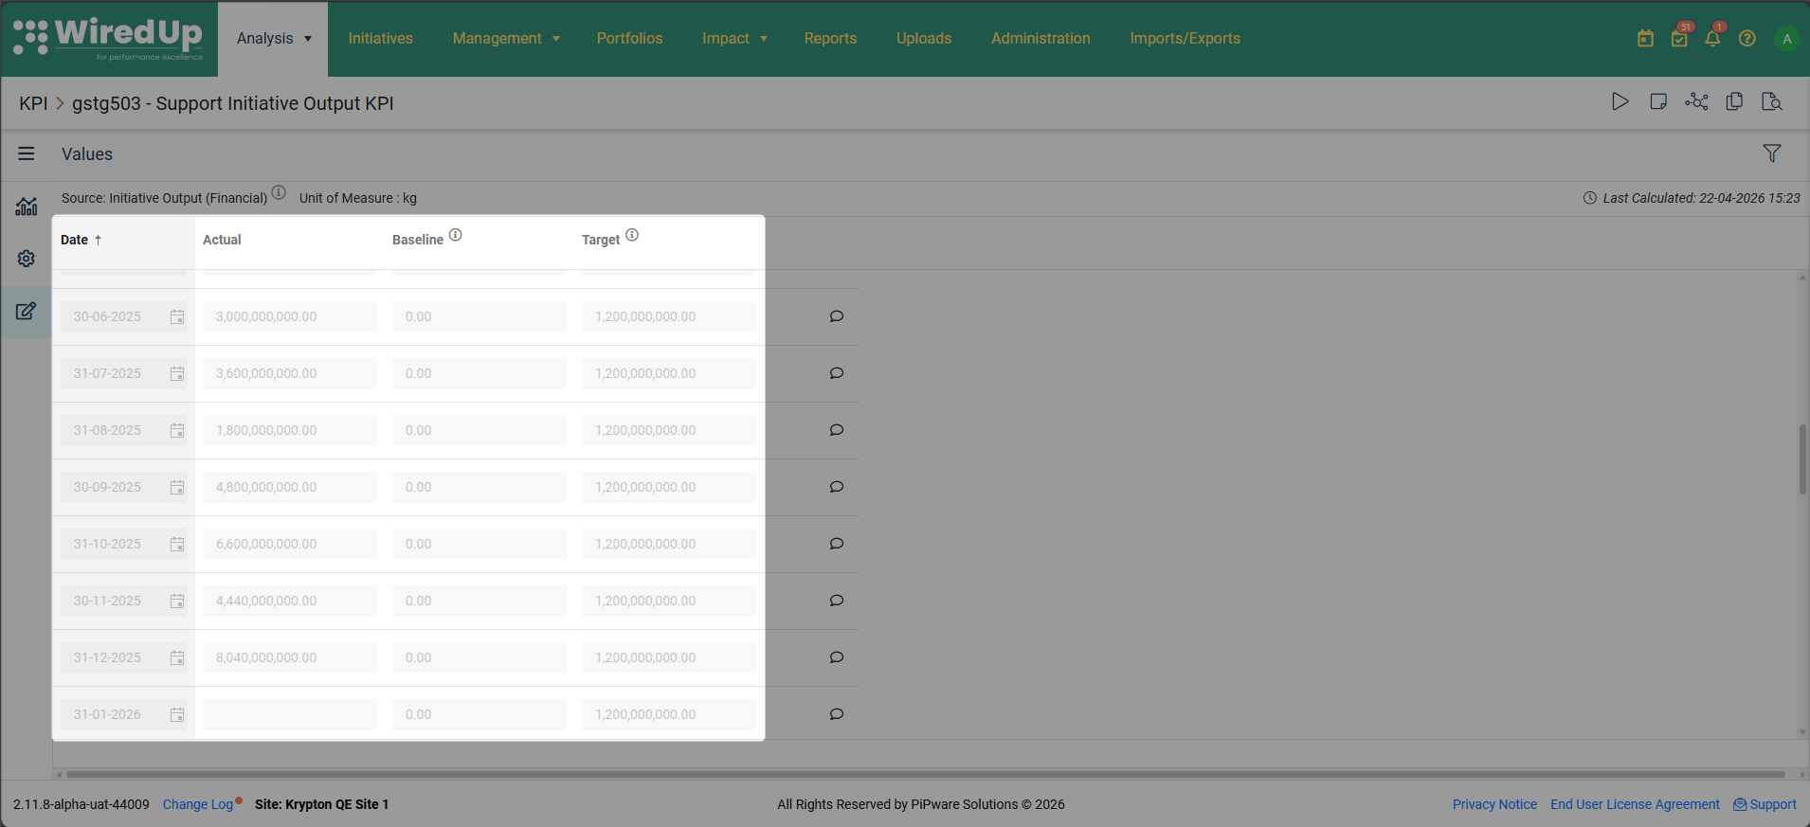This screenshot has height=827, width=1810.
Task: Click the WiredUp logo
Action: pos(108,39)
